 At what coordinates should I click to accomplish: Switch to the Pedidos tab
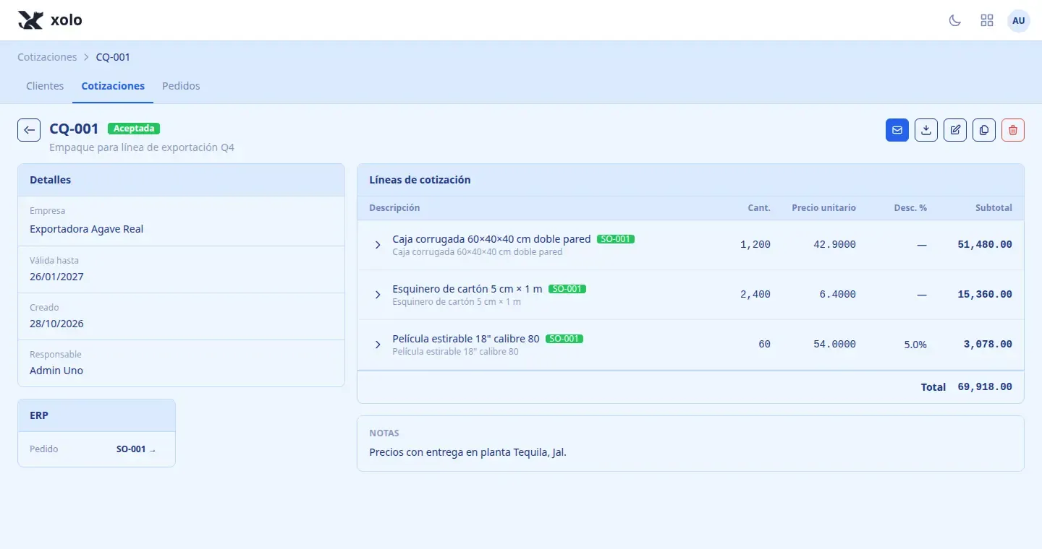pyautogui.click(x=181, y=86)
